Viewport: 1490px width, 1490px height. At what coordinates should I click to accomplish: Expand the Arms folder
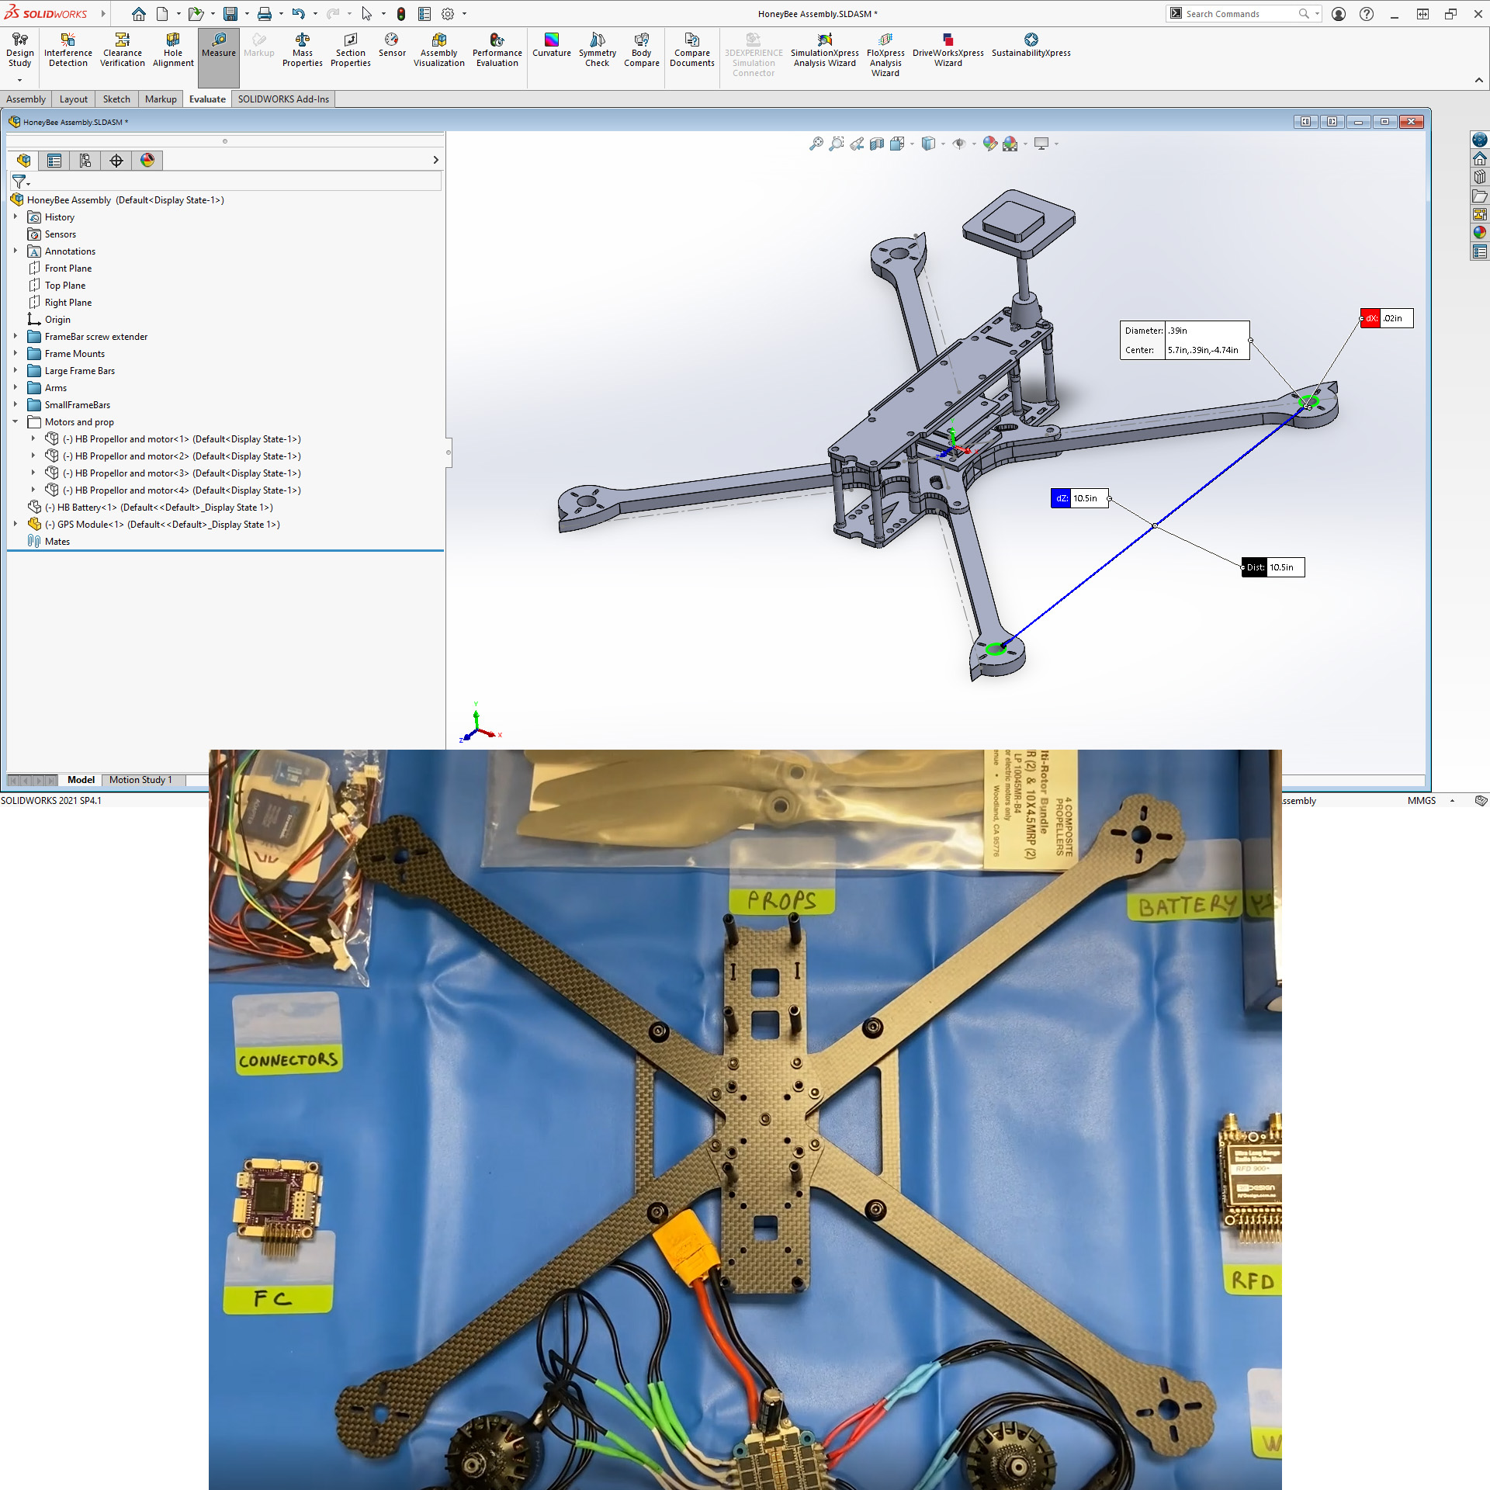click(x=16, y=388)
